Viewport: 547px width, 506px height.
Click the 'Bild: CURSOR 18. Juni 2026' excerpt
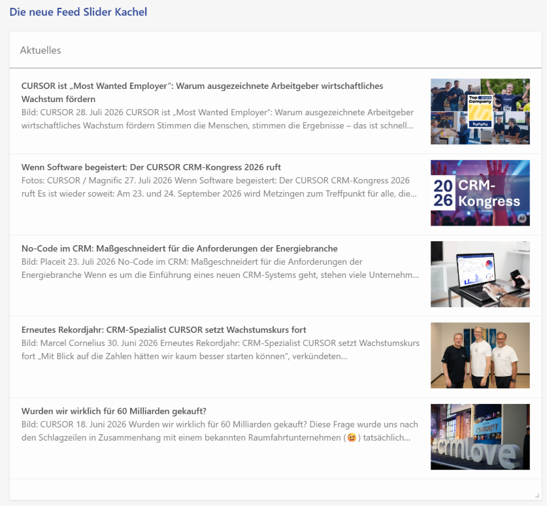(x=220, y=431)
